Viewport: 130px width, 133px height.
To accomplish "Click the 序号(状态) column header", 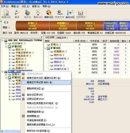I will 80,41.
